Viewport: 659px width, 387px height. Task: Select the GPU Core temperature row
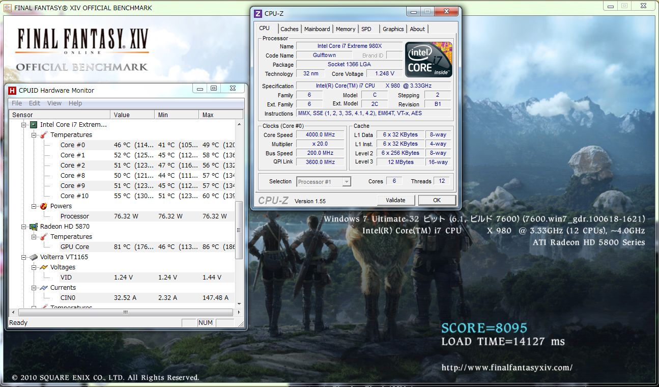point(122,247)
